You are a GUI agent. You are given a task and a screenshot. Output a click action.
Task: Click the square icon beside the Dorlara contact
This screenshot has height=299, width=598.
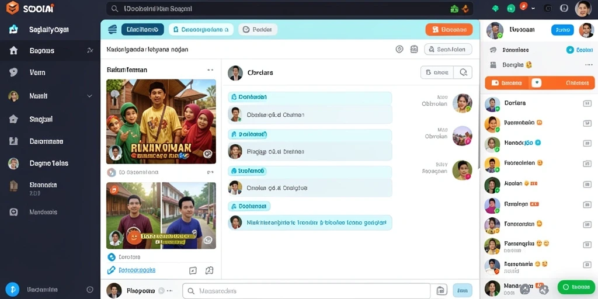(587, 103)
